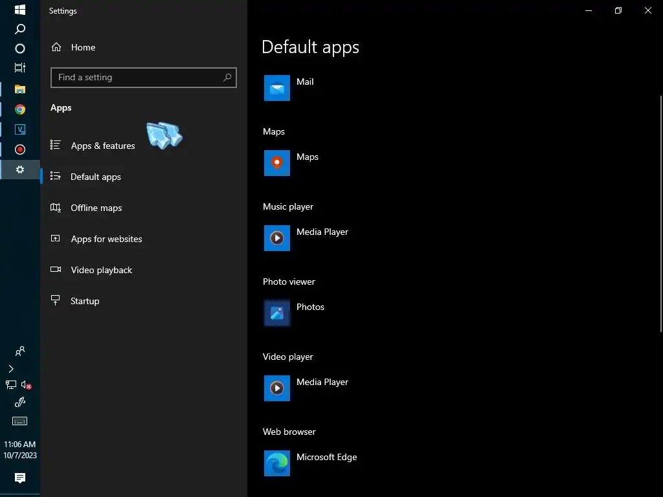Image resolution: width=663 pixels, height=497 pixels.
Task: Open the blue V app in taskbar
Action: tap(20, 129)
